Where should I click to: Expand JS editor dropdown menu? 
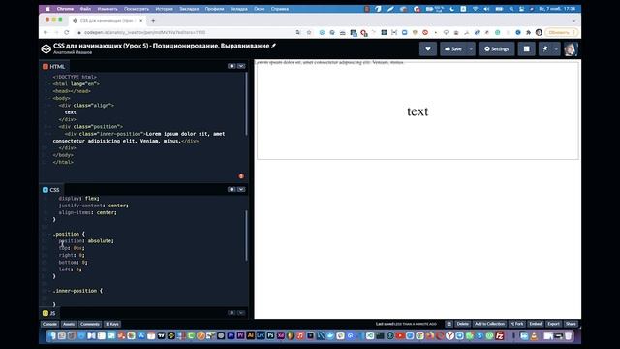pos(241,313)
